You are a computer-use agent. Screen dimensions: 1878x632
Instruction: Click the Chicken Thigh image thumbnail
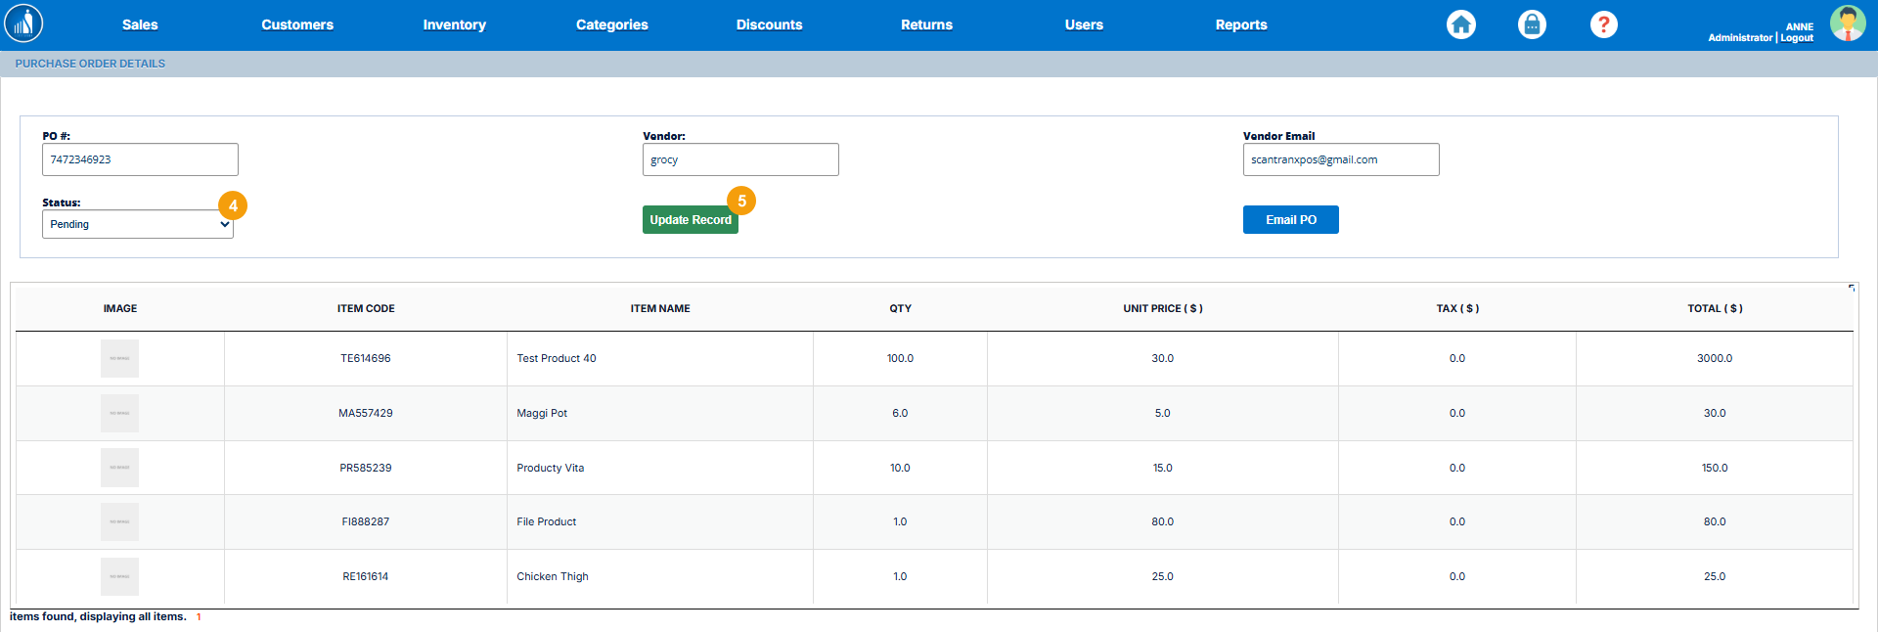[x=119, y=577]
